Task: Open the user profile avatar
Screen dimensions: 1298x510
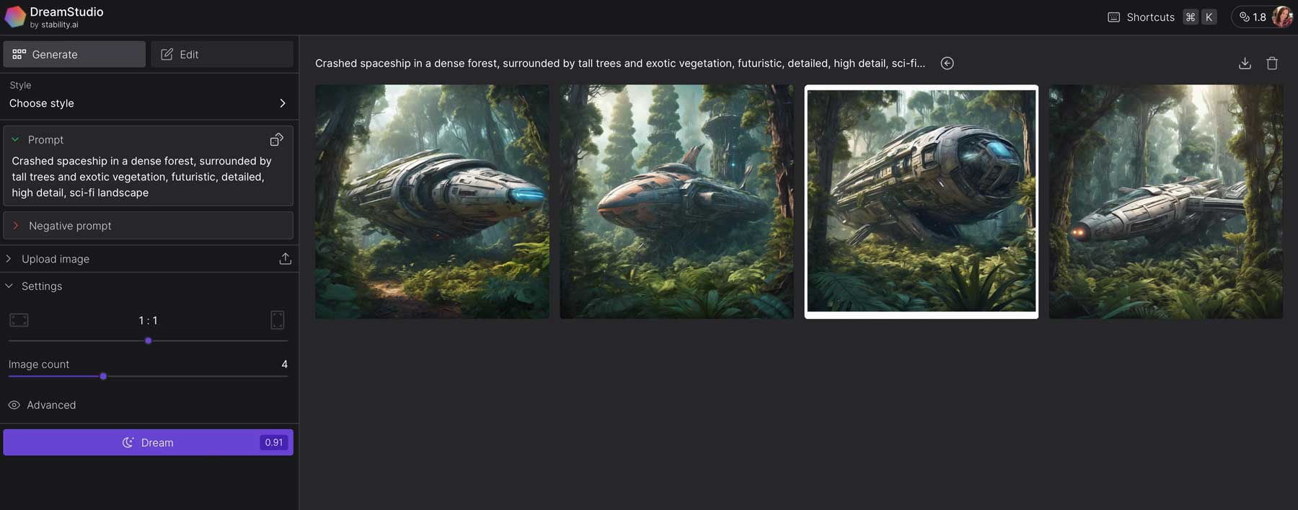Action: (x=1283, y=17)
